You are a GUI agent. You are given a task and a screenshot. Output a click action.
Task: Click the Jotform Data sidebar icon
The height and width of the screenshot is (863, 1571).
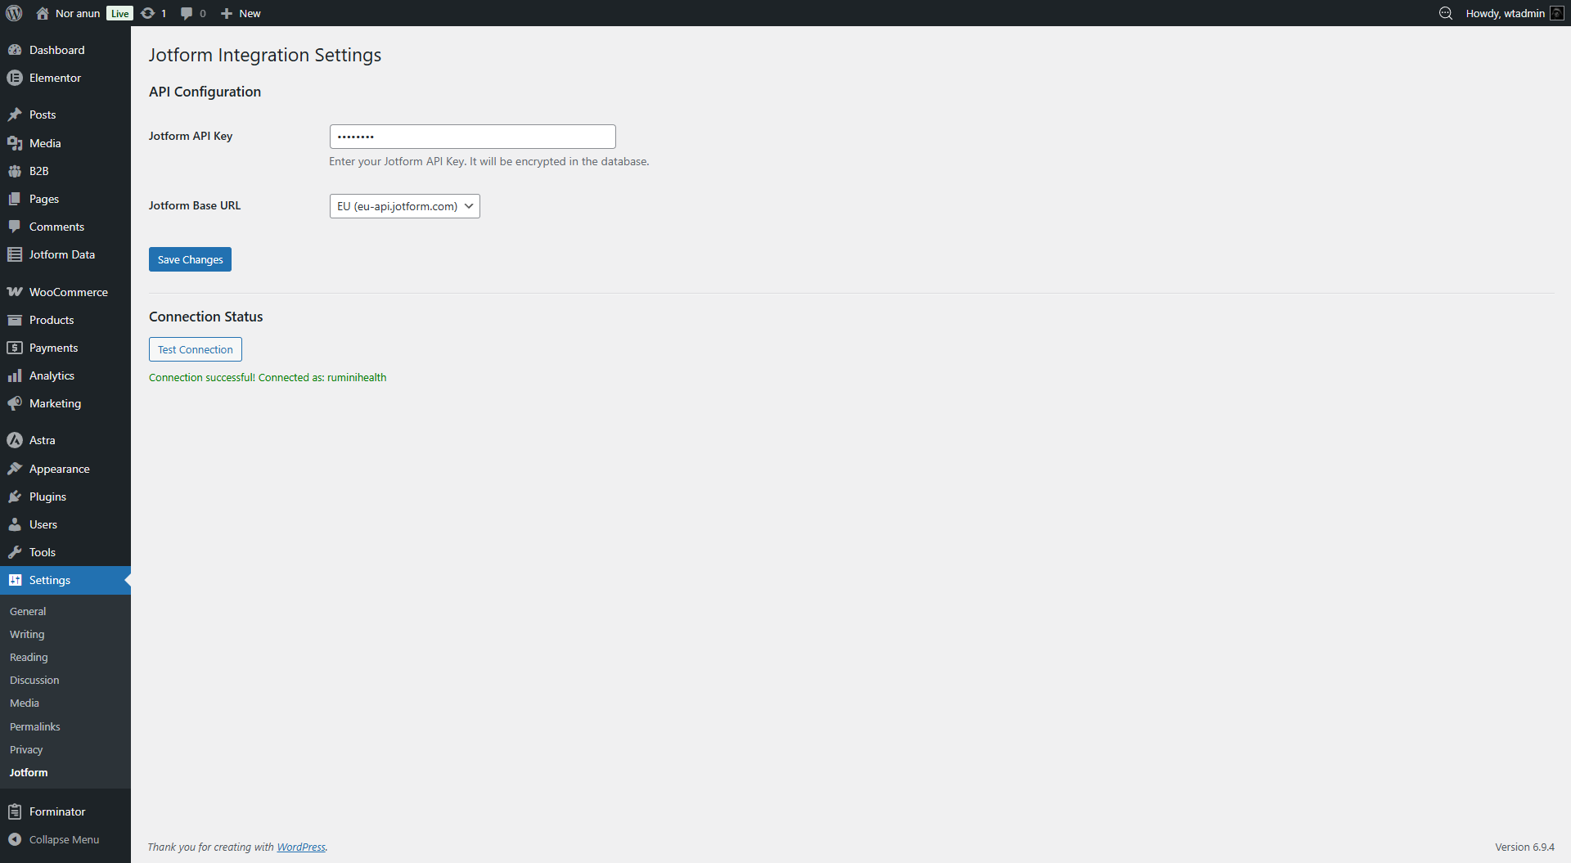[15, 254]
